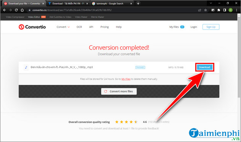The height and width of the screenshot is (142, 241).
Task: Click the Login link
Action: coord(194,27)
